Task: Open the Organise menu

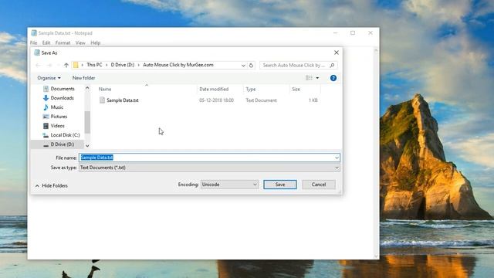Action: pos(49,78)
